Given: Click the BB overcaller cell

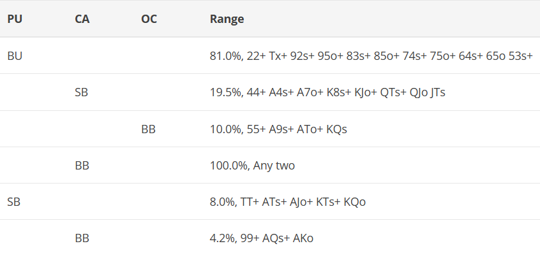Looking at the screenshot, I should [x=149, y=129].
